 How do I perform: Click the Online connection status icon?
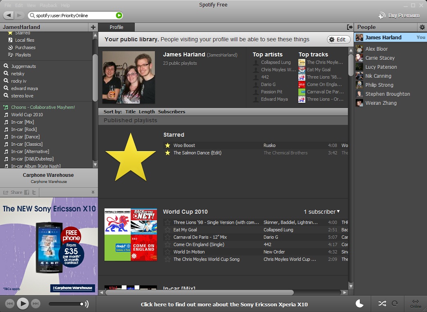(x=416, y=303)
